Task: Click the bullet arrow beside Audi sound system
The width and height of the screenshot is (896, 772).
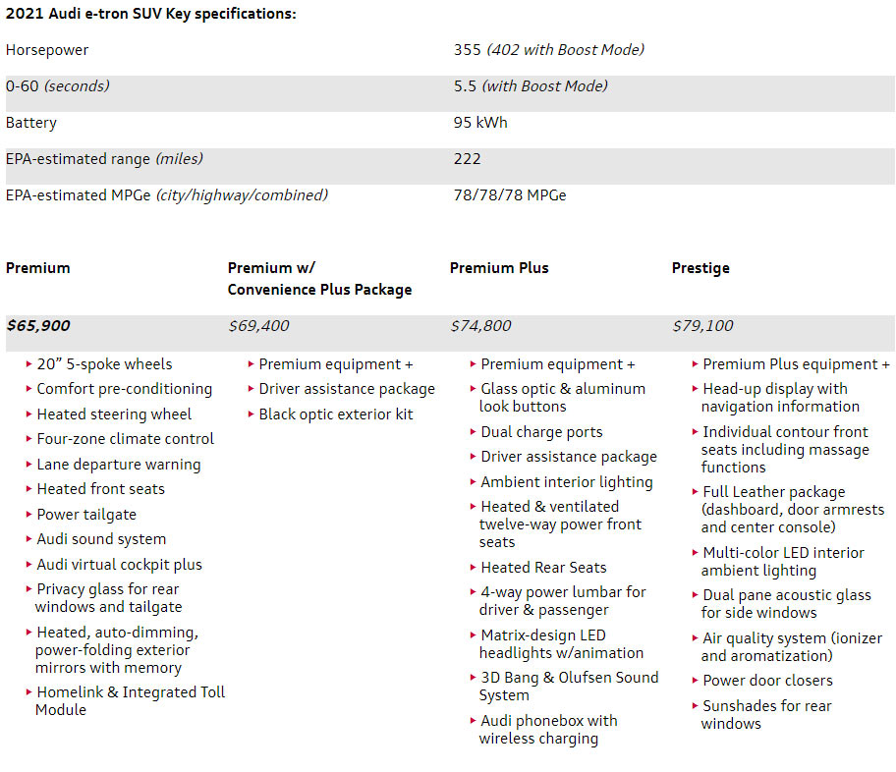Action: pos(28,539)
